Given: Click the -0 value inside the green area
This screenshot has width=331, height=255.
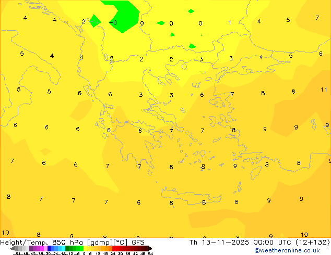Looking at the screenshot, I should point(113,22).
